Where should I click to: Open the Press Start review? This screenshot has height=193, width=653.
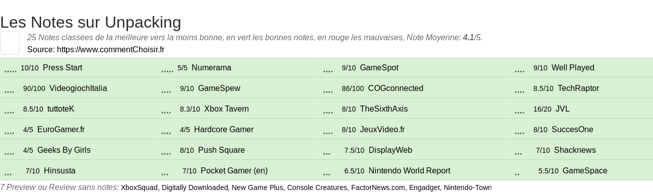pos(62,68)
